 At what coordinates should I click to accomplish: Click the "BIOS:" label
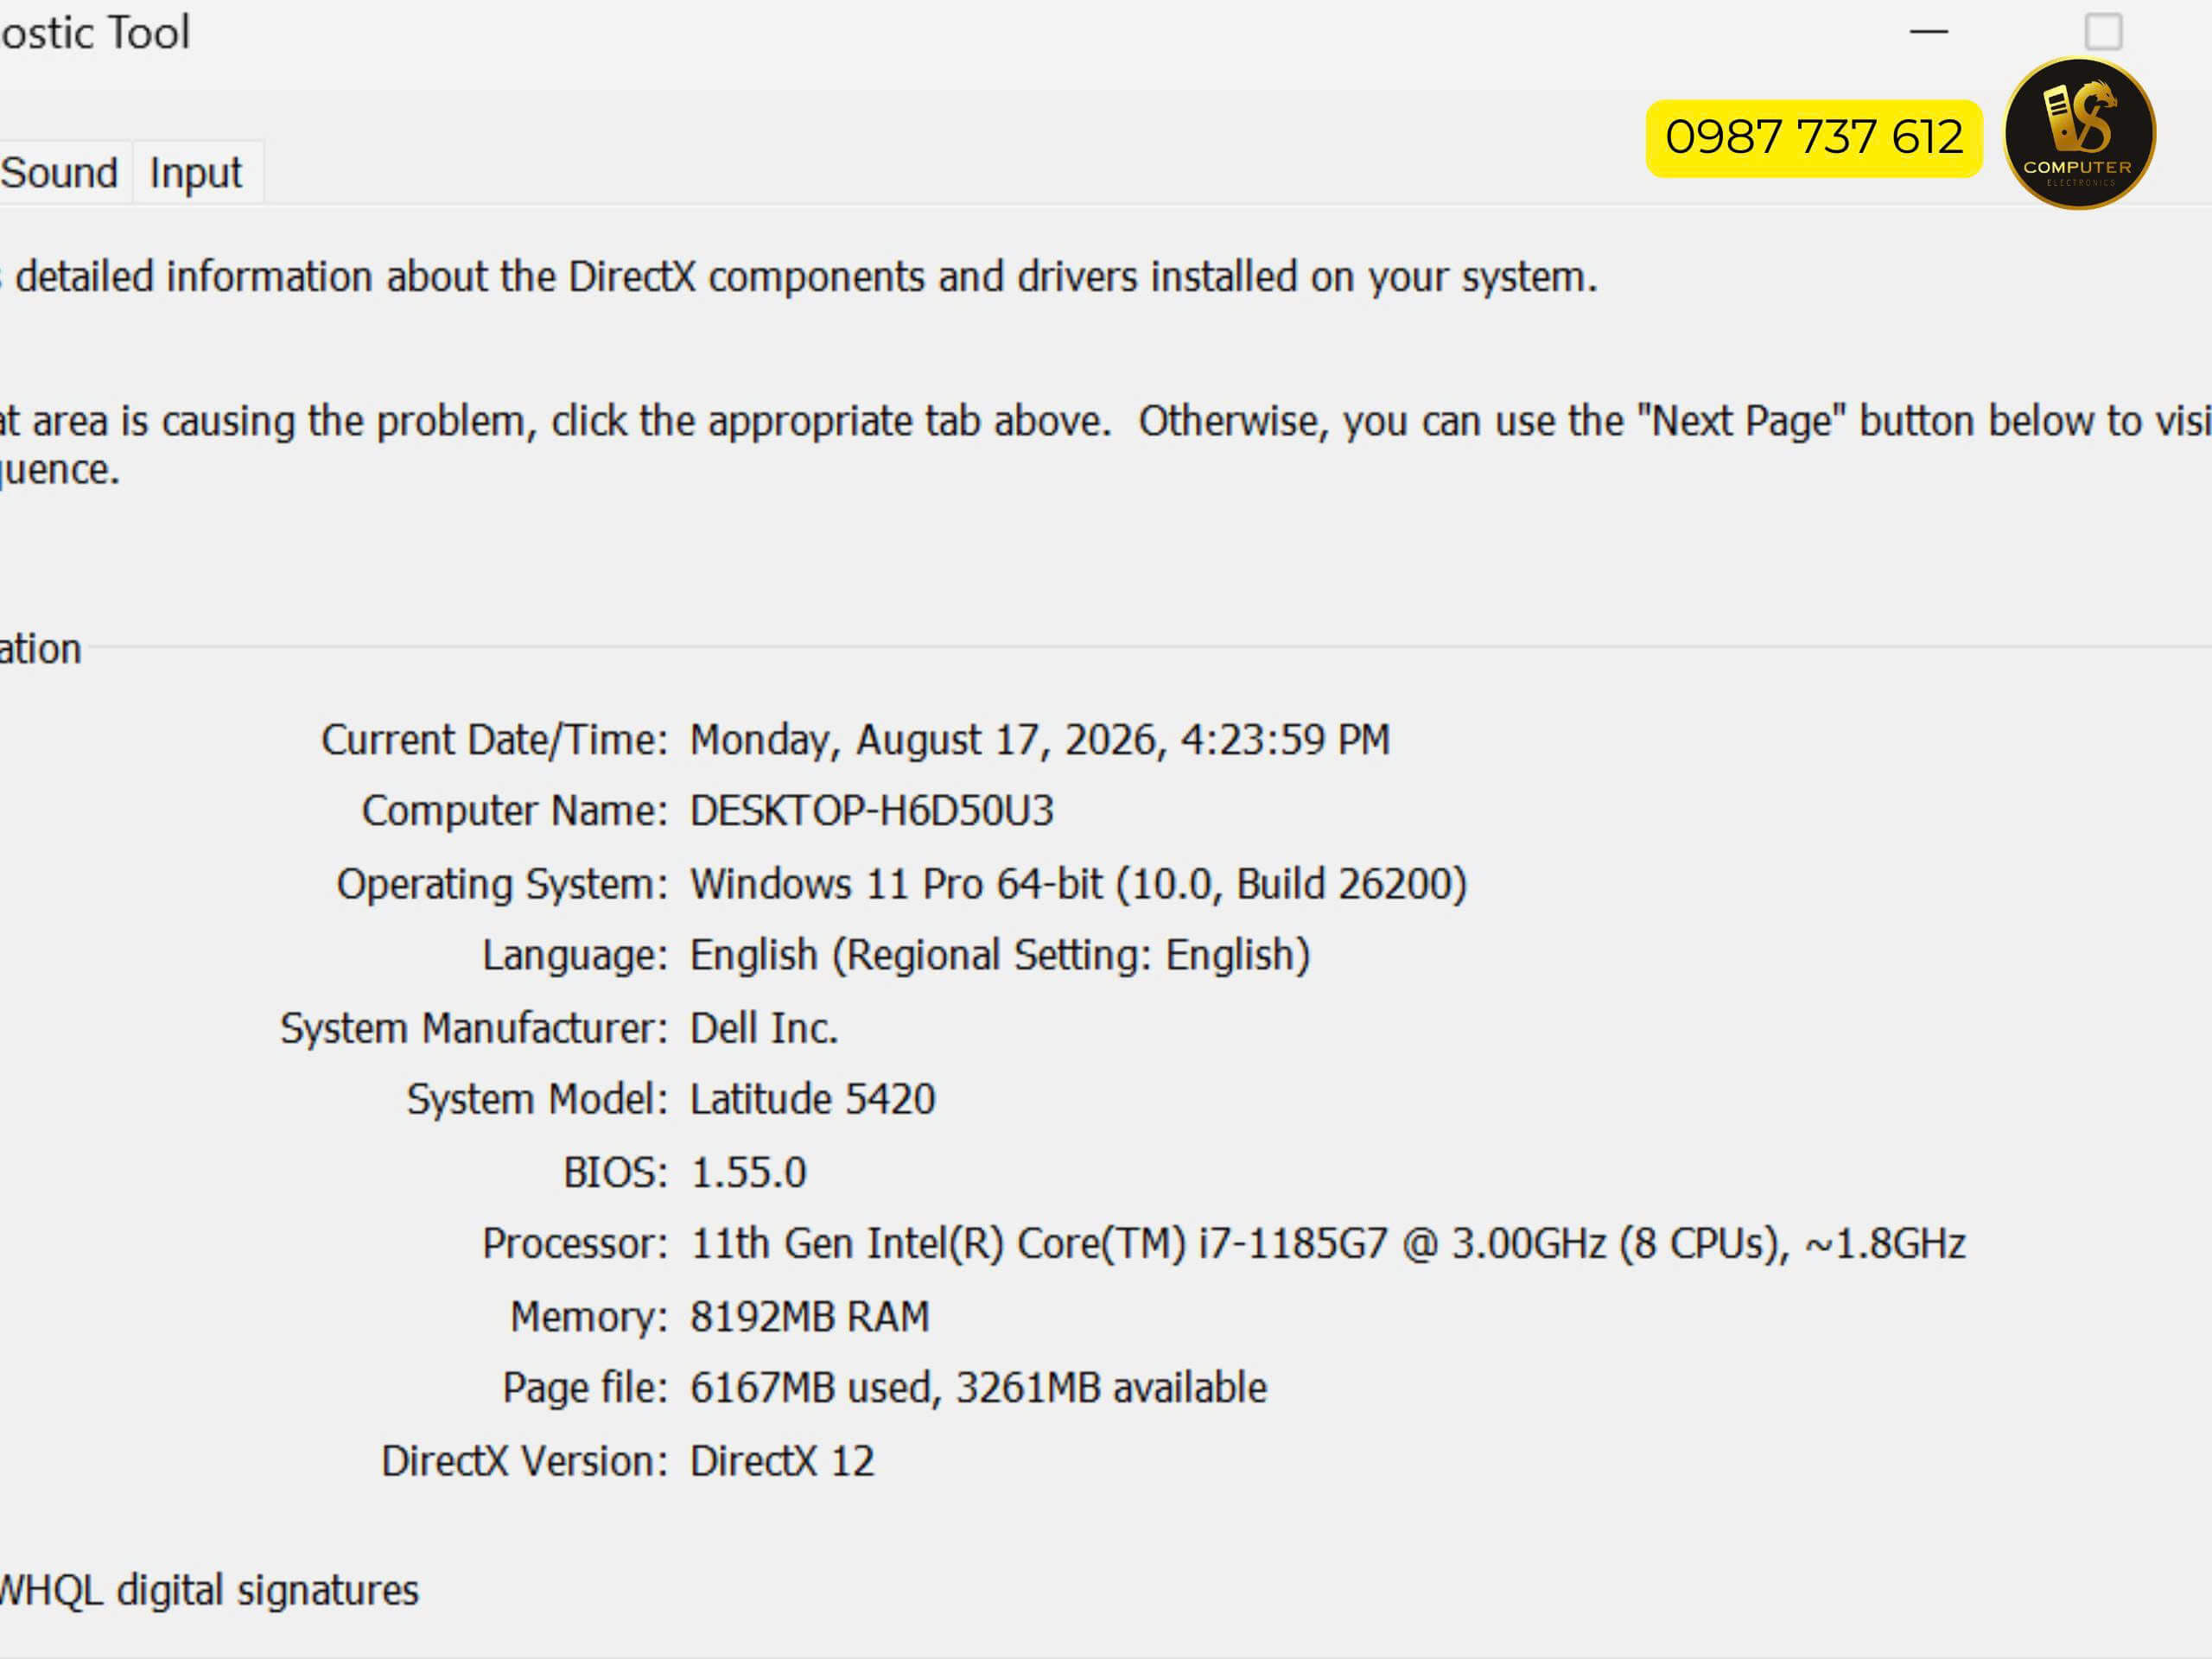[x=615, y=1173]
